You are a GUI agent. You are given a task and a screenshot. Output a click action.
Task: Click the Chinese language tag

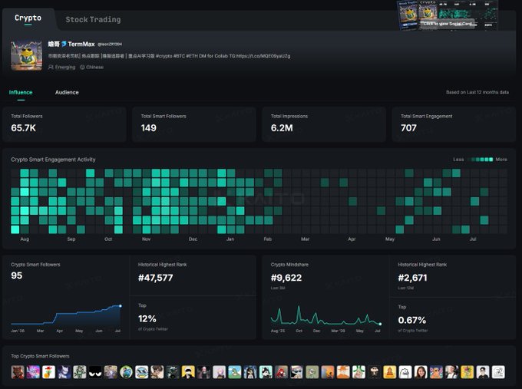point(92,68)
